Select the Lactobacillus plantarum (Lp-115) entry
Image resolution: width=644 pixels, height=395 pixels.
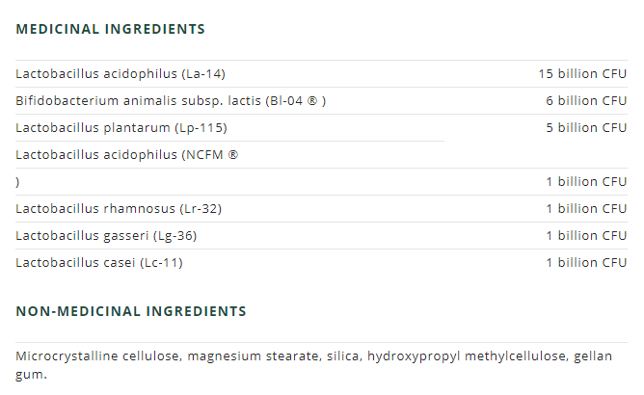(x=121, y=127)
